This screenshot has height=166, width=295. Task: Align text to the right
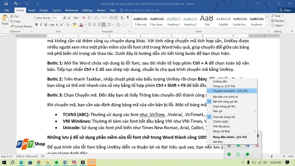[x=99, y=25]
